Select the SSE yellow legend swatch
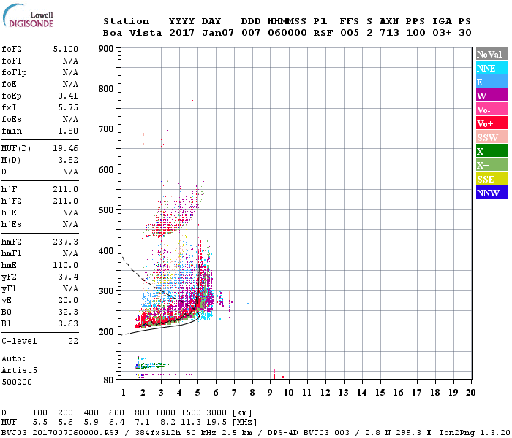The height and width of the screenshot is (438, 512). 492,179
